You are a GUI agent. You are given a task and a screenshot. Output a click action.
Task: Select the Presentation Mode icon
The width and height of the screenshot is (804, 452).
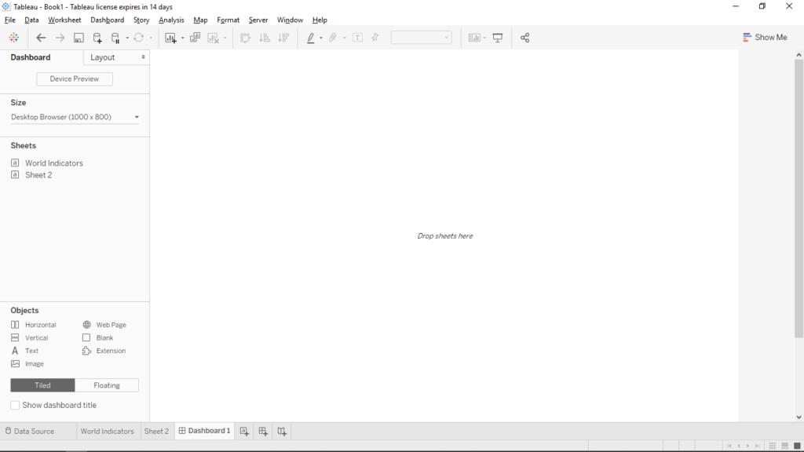pyautogui.click(x=499, y=37)
